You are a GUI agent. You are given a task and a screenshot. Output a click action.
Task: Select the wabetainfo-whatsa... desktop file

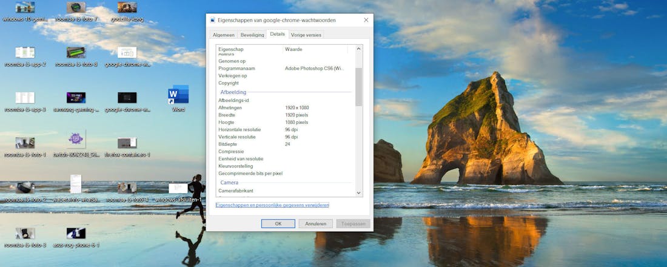pos(76,189)
